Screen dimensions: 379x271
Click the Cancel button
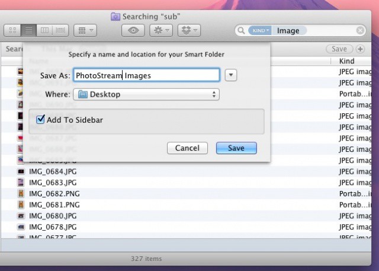(x=187, y=148)
